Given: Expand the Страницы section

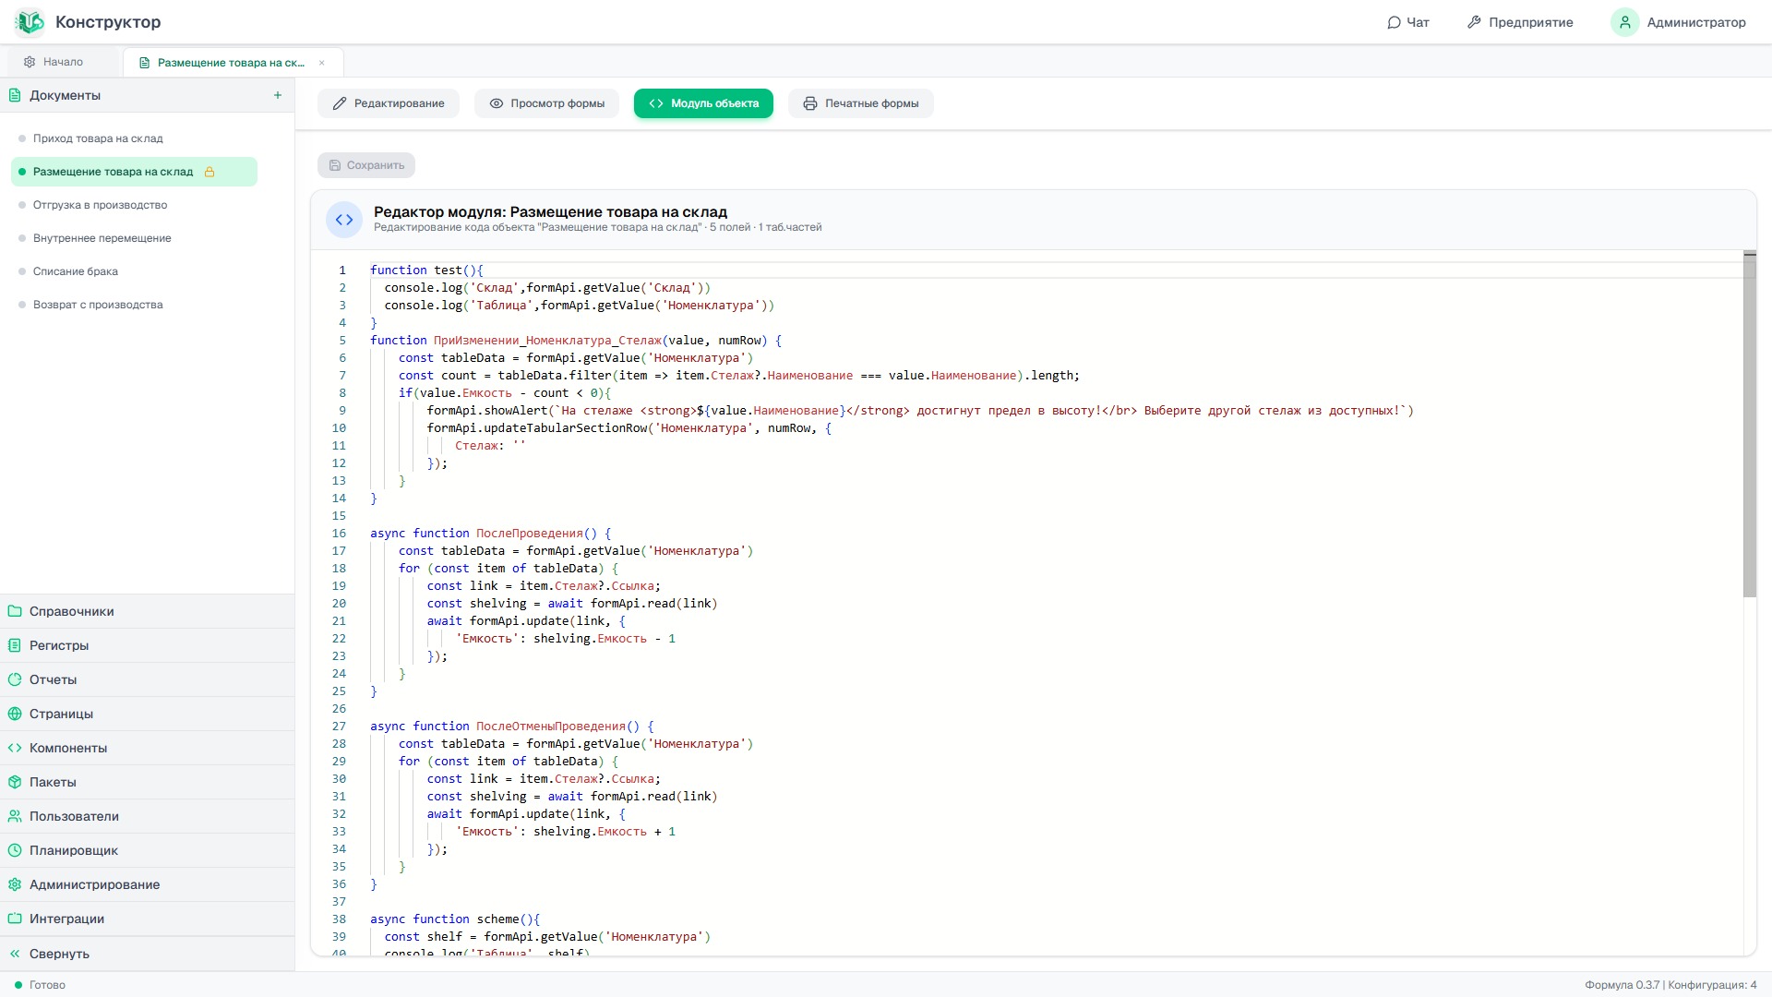Looking at the screenshot, I should coord(148,714).
